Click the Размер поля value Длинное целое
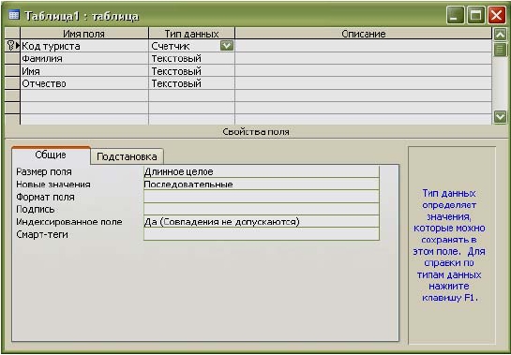Viewport: 511px width, 355px height. (262, 171)
